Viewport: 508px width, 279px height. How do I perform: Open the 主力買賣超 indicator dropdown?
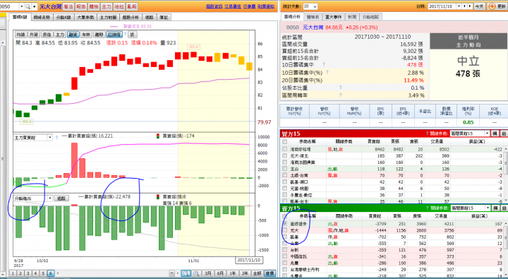tap(50, 138)
